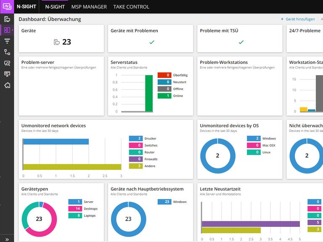
Task: Switch to the TAKE CONTROL tab
Action: (131, 7)
